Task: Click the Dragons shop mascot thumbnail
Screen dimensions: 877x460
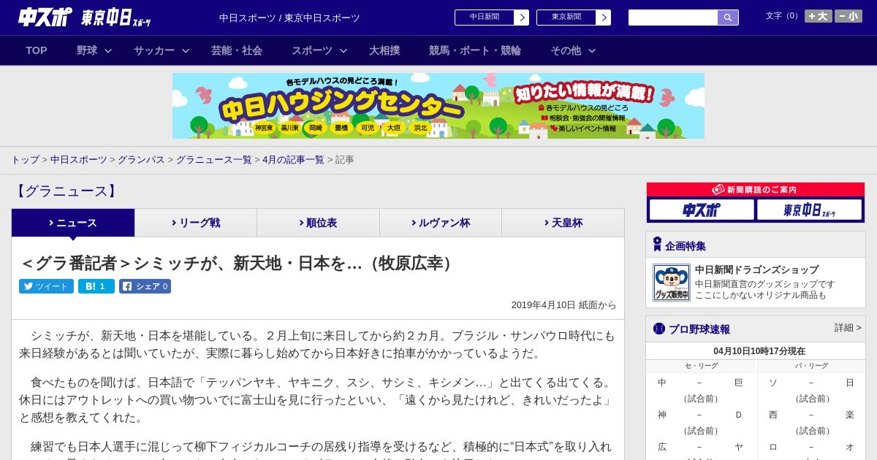Action: click(x=672, y=283)
